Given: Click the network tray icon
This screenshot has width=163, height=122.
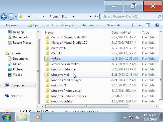Looking at the screenshot, I should (131, 117).
